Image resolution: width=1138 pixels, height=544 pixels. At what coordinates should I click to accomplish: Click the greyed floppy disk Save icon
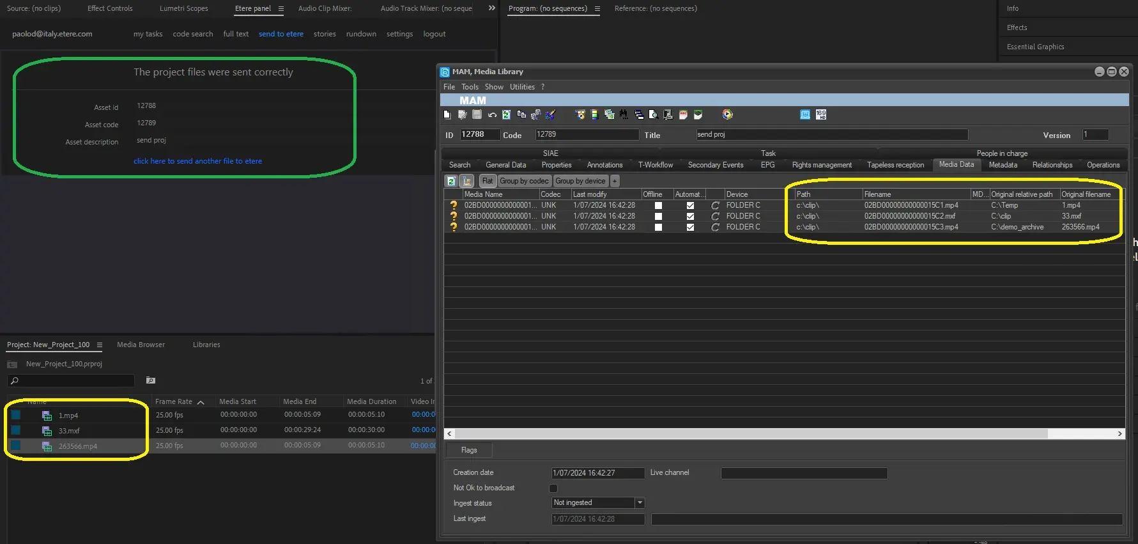[x=477, y=114]
